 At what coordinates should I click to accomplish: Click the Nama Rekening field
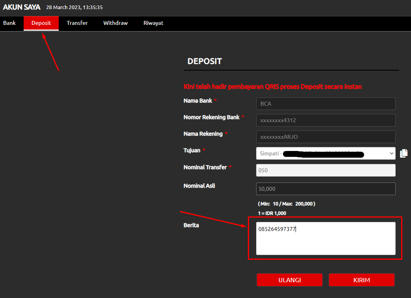click(x=325, y=137)
